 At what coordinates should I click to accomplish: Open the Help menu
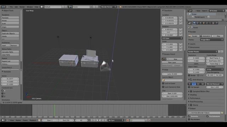point(36,7)
